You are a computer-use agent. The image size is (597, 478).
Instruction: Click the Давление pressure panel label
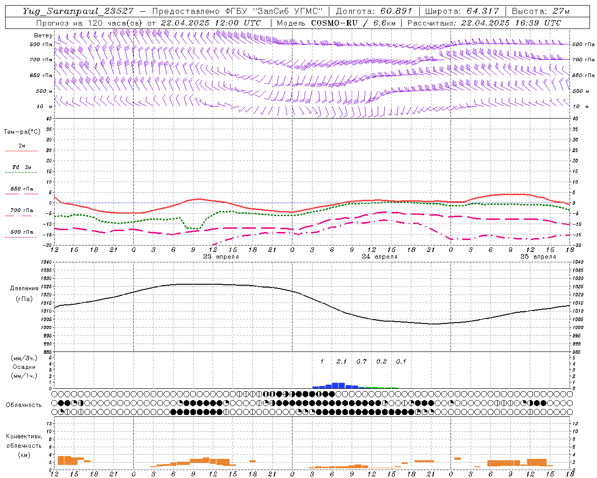[24, 288]
